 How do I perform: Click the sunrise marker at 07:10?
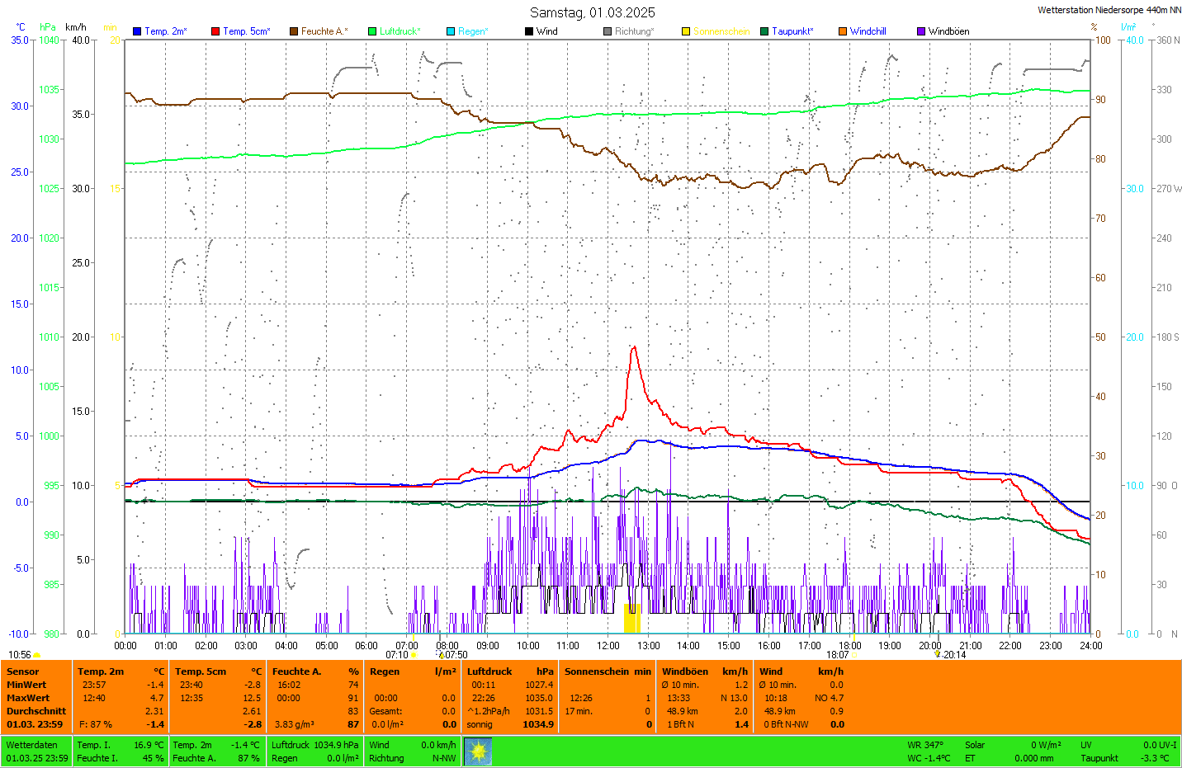coord(414,655)
